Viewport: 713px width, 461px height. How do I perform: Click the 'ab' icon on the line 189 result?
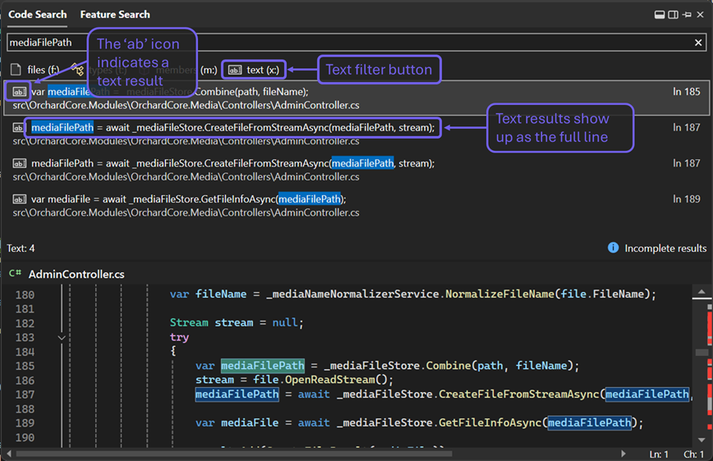[x=20, y=199]
